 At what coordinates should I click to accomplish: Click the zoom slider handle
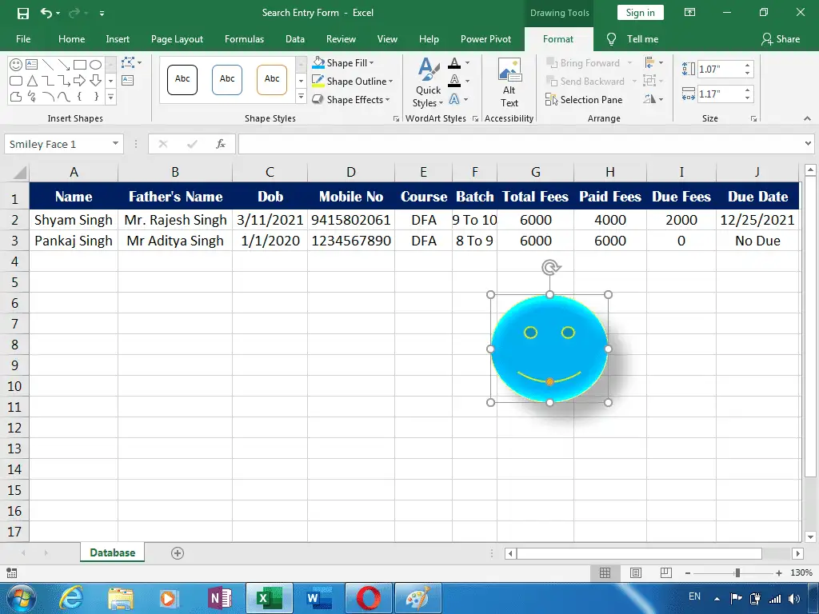(x=737, y=572)
